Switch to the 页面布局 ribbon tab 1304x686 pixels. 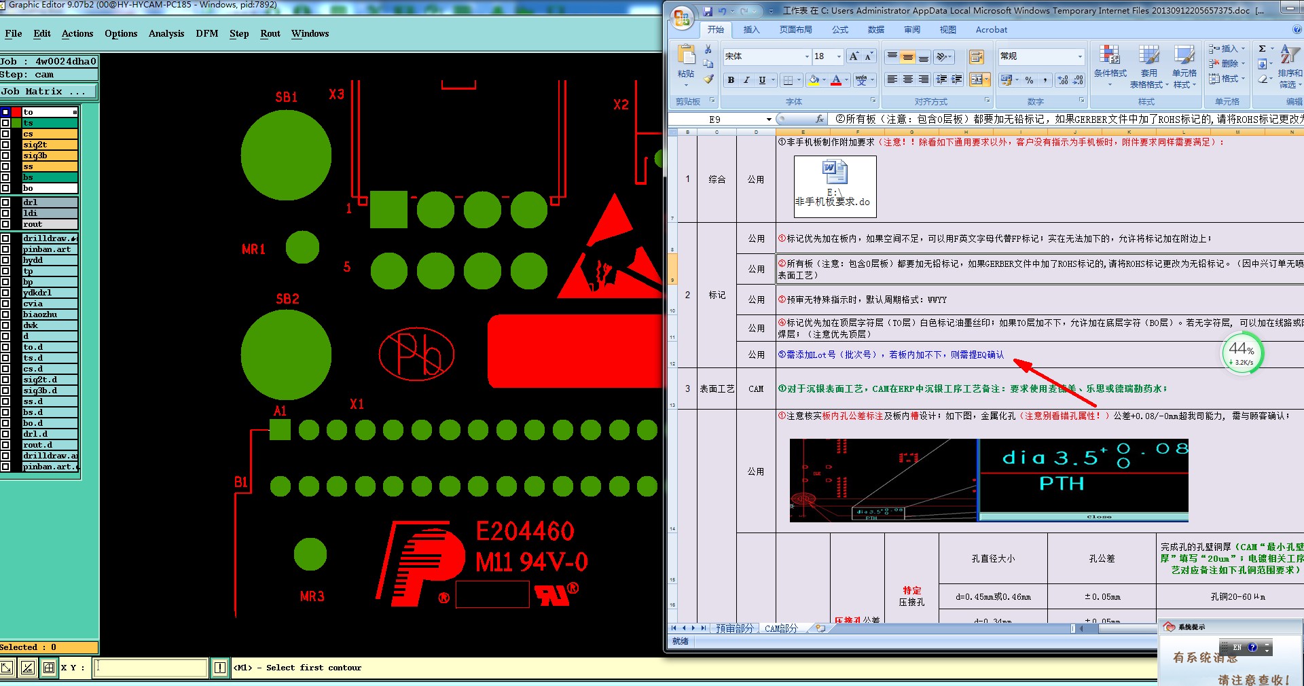click(x=795, y=30)
